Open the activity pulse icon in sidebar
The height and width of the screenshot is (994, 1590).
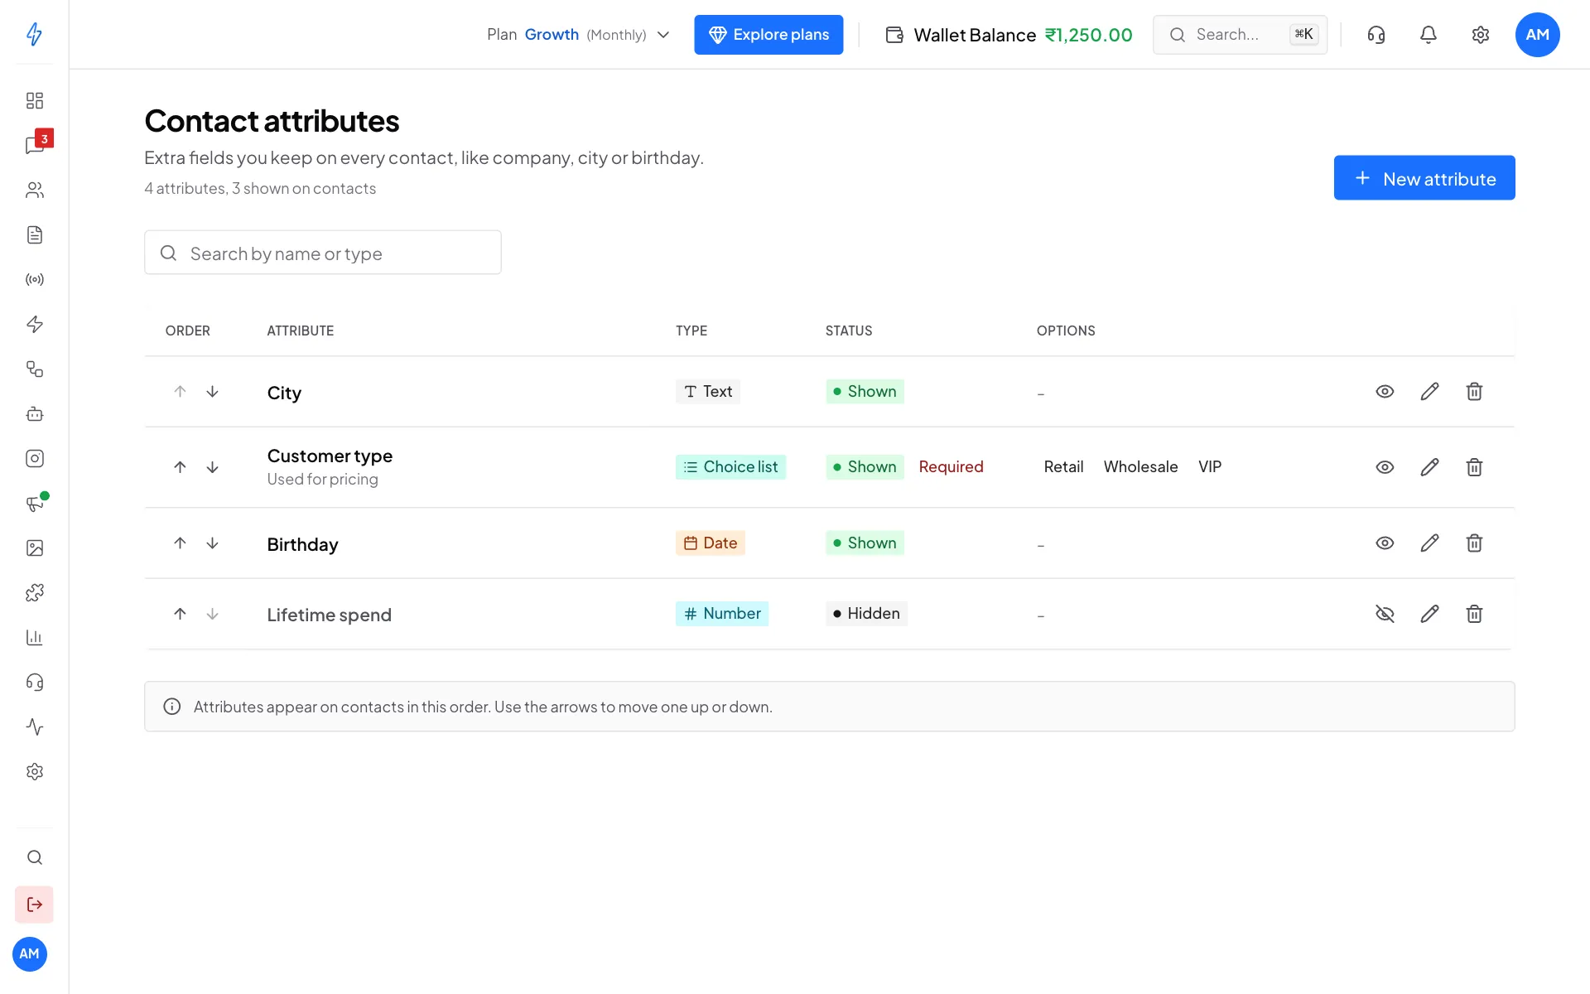point(34,726)
